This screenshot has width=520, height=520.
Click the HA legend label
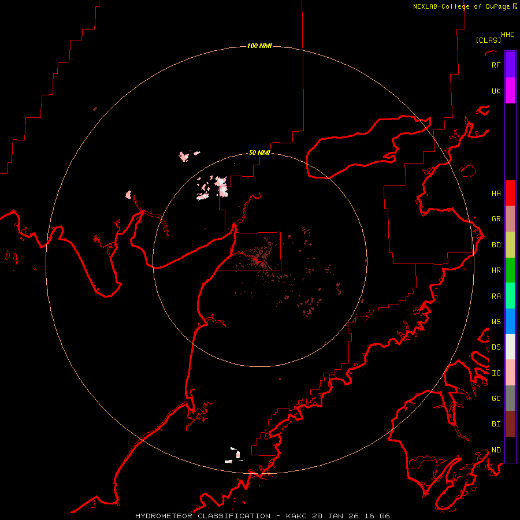[x=496, y=193]
